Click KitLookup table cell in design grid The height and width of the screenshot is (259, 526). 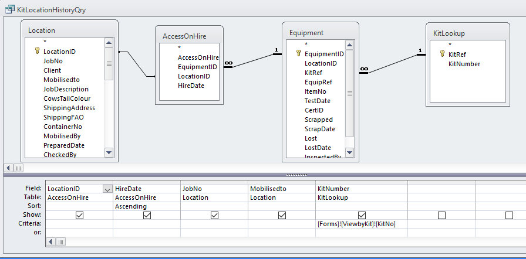(x=362, y=197)
